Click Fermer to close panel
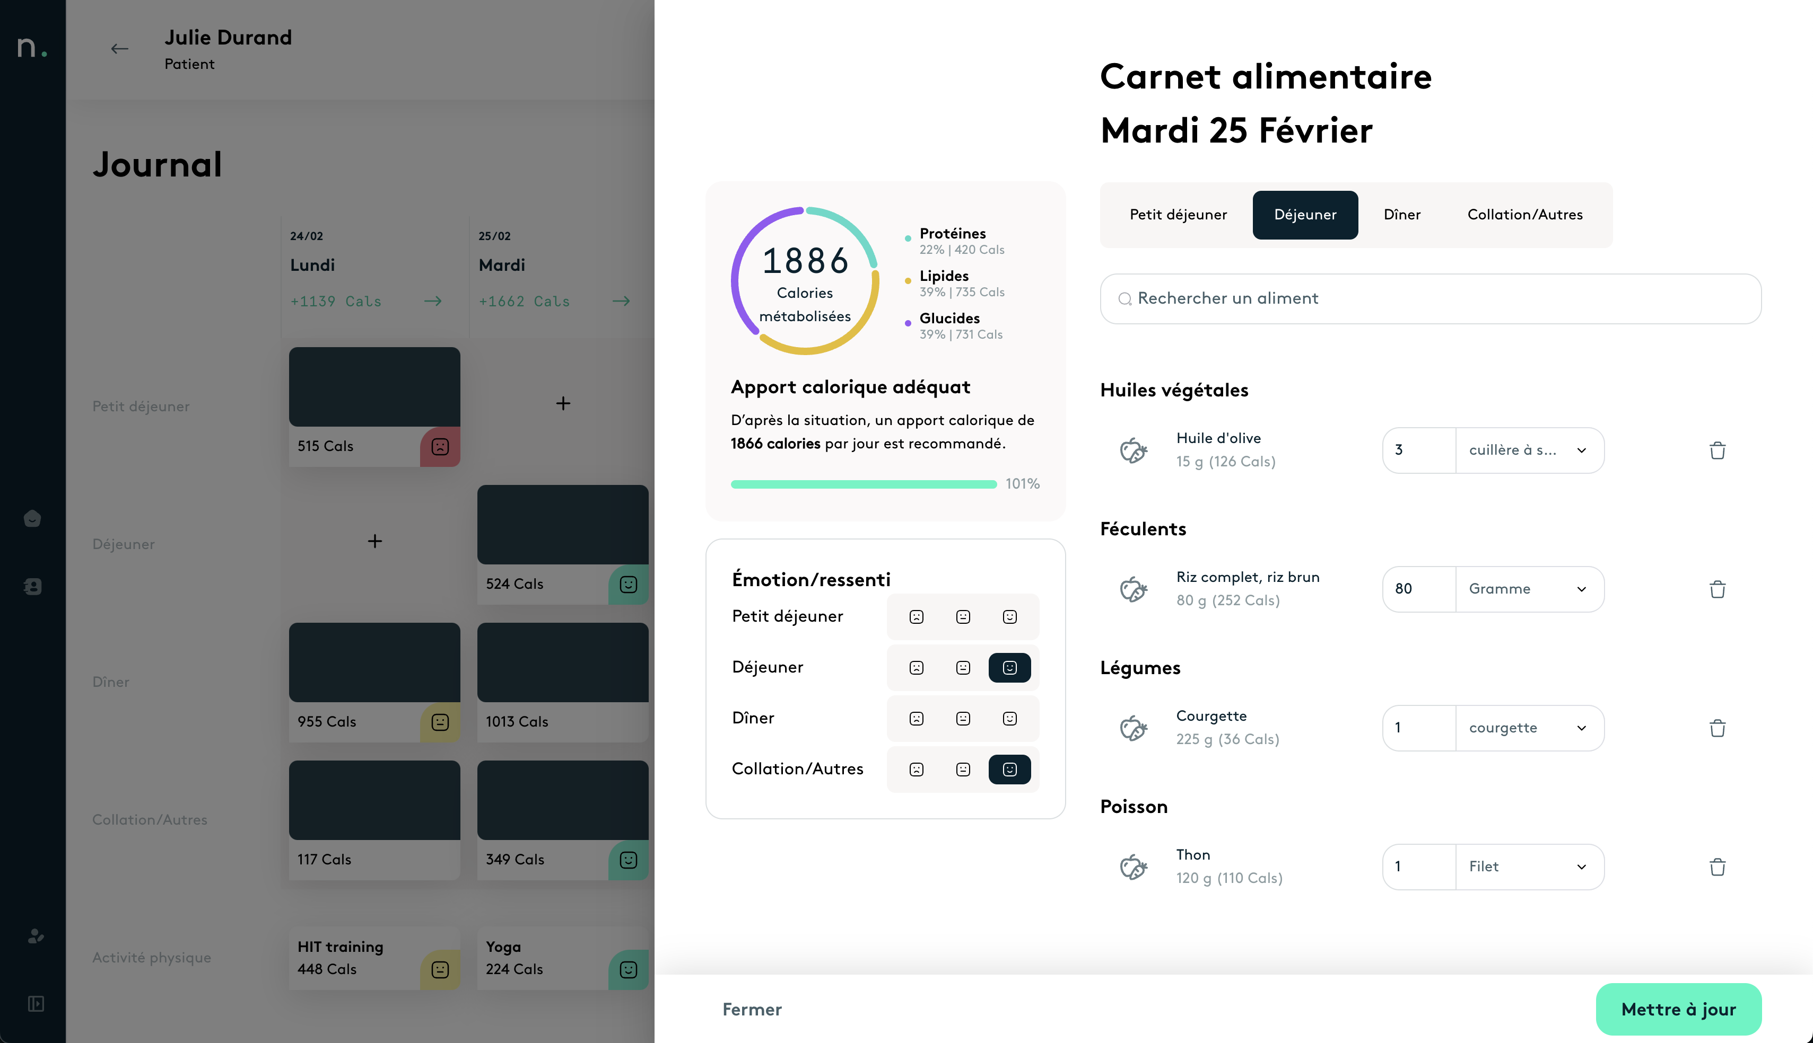This screenshot has height=1043, width=1813. (x=751, y=1009)
